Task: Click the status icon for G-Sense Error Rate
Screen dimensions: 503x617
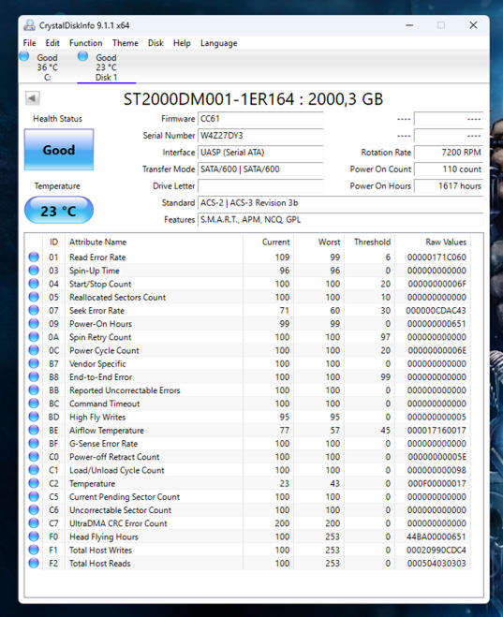Action: coord(34,444)
